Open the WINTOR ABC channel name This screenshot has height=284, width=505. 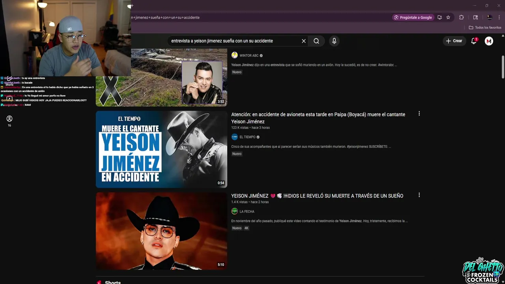(249, 56)
